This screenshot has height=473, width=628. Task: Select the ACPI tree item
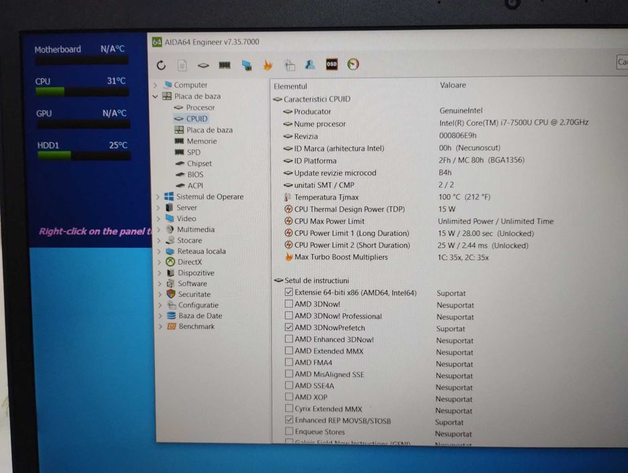coord(195,185)
